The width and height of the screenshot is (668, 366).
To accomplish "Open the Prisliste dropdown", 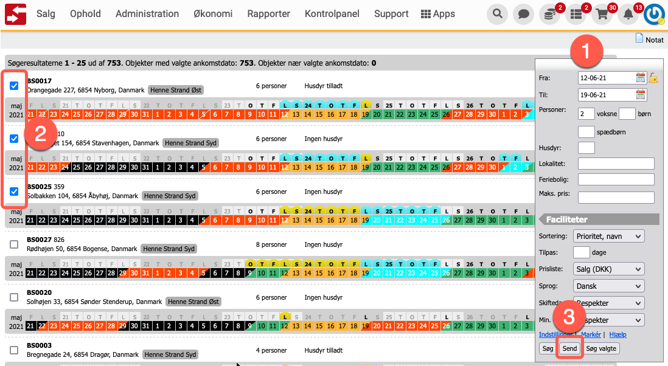I will click(608, 269).
